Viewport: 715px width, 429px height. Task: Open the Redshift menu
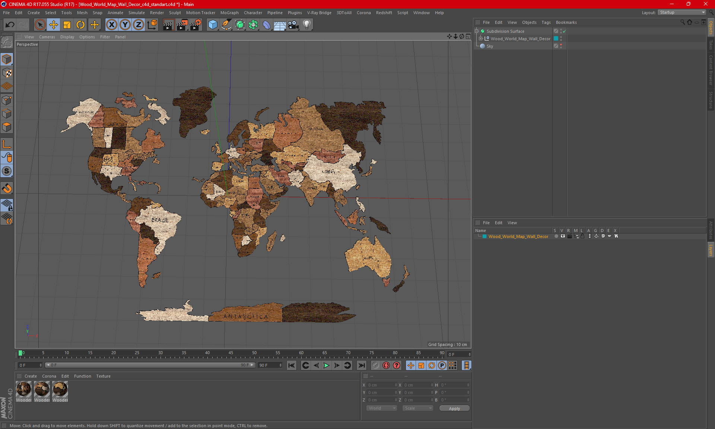(x=384, y=13)
